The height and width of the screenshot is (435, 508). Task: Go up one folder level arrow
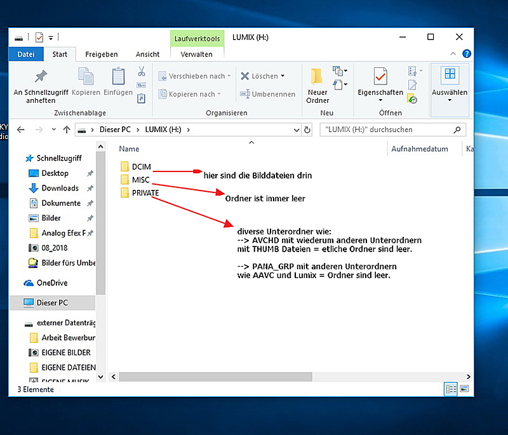67,130
